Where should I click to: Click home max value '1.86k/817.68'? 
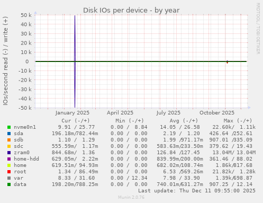234,165
